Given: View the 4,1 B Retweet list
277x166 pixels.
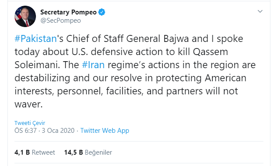Looking at the screenshot, I should (x=35, y=152).
